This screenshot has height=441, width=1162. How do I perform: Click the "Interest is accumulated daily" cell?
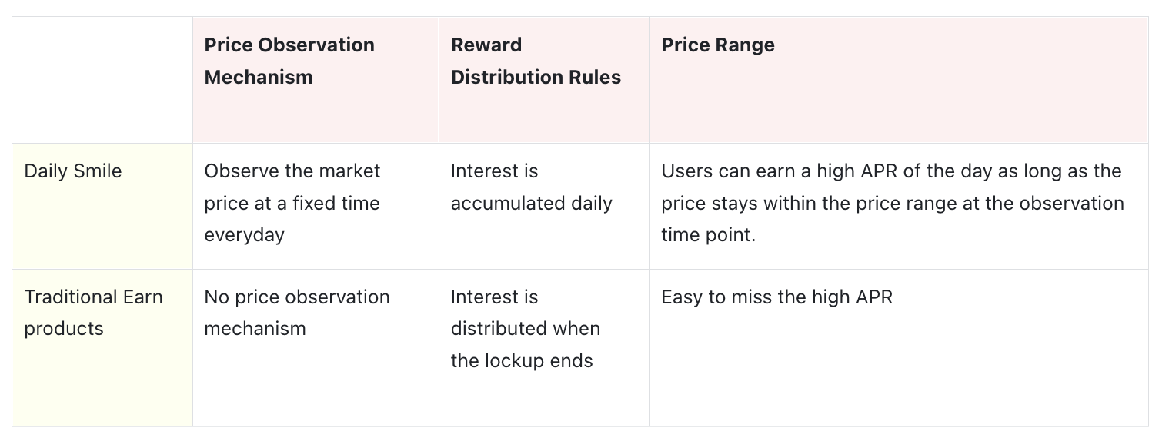pos(531,187)
